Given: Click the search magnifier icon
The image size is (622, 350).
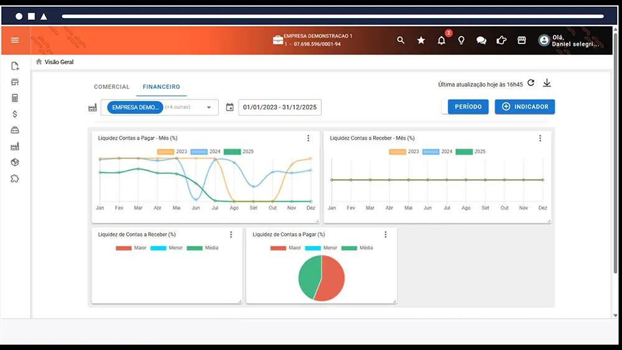Looking at the screenshot, I should coord(401,40).
